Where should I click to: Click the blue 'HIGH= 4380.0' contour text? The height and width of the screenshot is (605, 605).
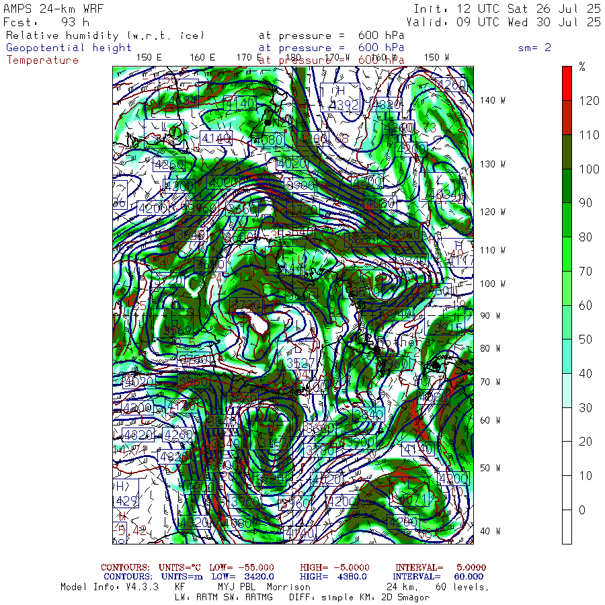click(x=333, y=577)
